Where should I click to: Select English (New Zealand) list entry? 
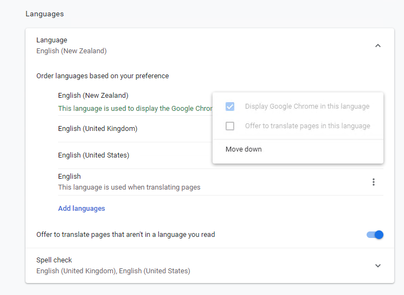[93, 96]
